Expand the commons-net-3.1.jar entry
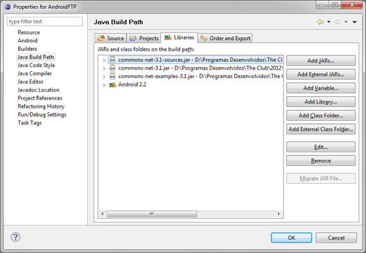Image resolution: width=366 pixels, height=253 pixels. (104, 68)
